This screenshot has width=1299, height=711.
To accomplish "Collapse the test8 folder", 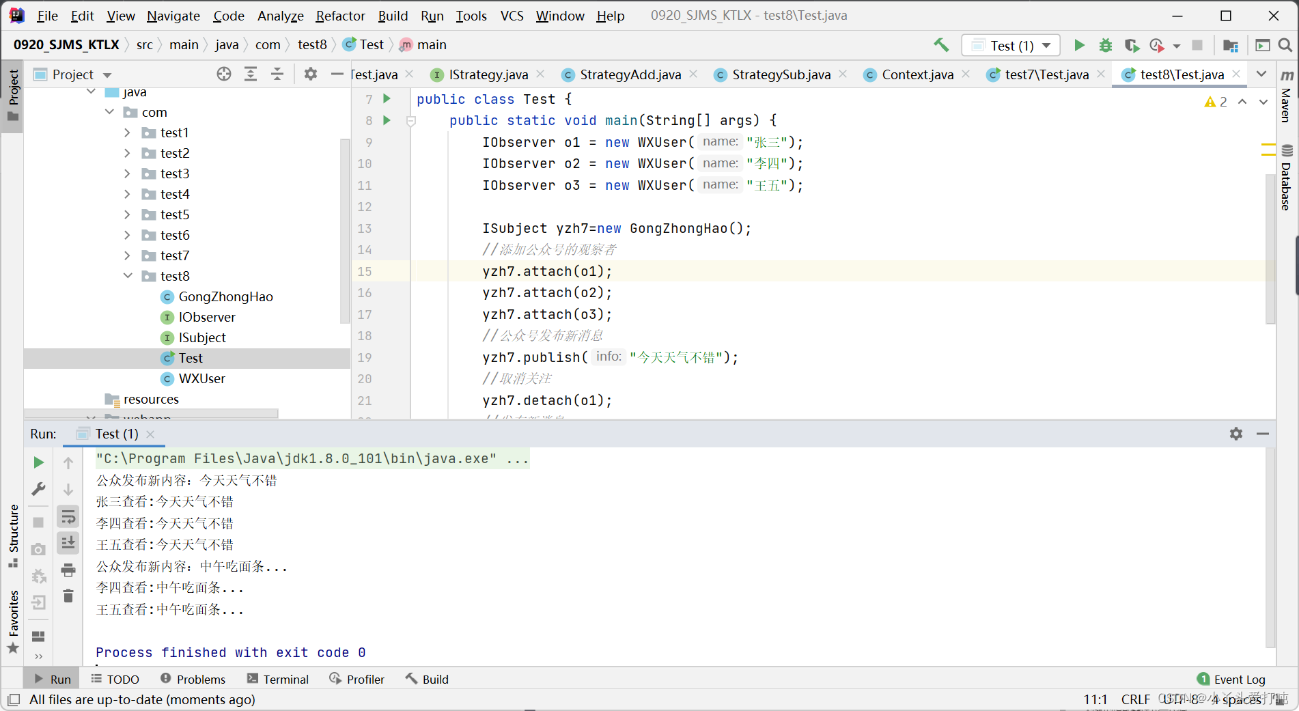I will pyautogui.click(x=128, y=276).
